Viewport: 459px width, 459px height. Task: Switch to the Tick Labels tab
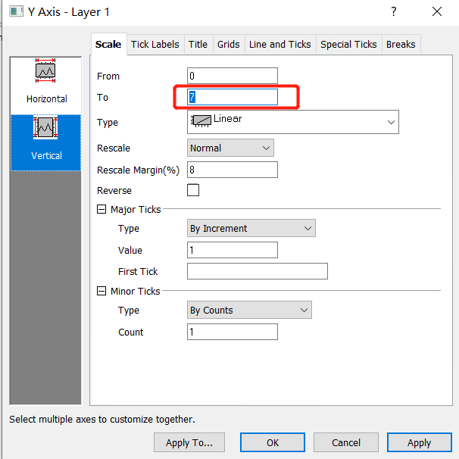pos(155,45)
